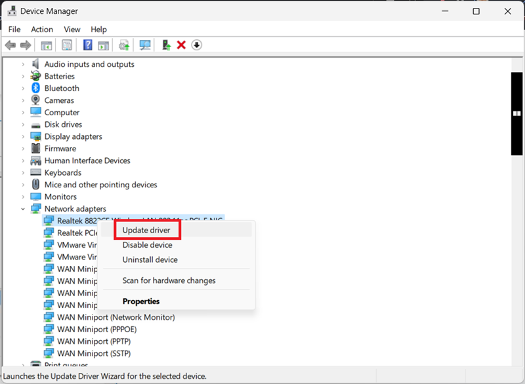
Task: Open the View menu
Action: point(72,29)
